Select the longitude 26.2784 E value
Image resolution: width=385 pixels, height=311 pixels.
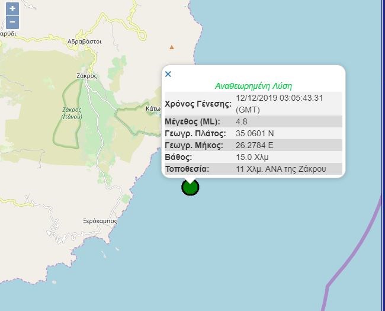(x=254, y=145)
